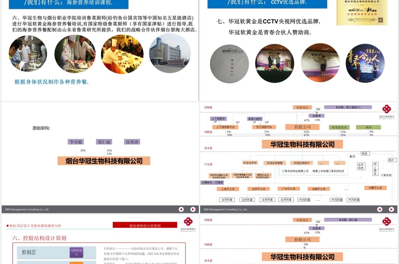Select the 郭仁超 shareholder box
This screenshot has height=264, width=399.
point(104,142)
